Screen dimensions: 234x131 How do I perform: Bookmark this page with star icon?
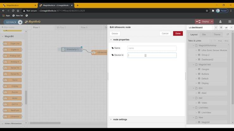pyautogui.click(x=207, y=10)
